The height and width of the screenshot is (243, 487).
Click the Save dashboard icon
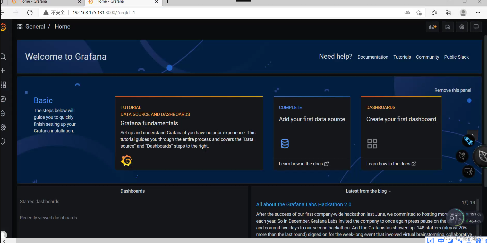click(x=448, y=27)
